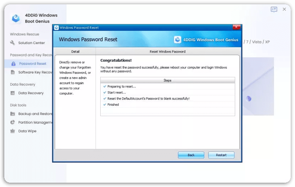Open Software Key Recovery sidebar item
This screenshot has height=187, width=295.
coord(35,72)
